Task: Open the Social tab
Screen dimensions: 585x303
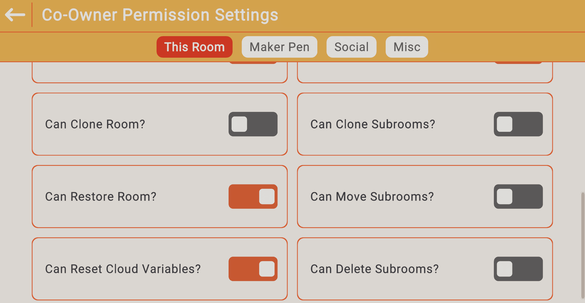Action: (351, 47)
